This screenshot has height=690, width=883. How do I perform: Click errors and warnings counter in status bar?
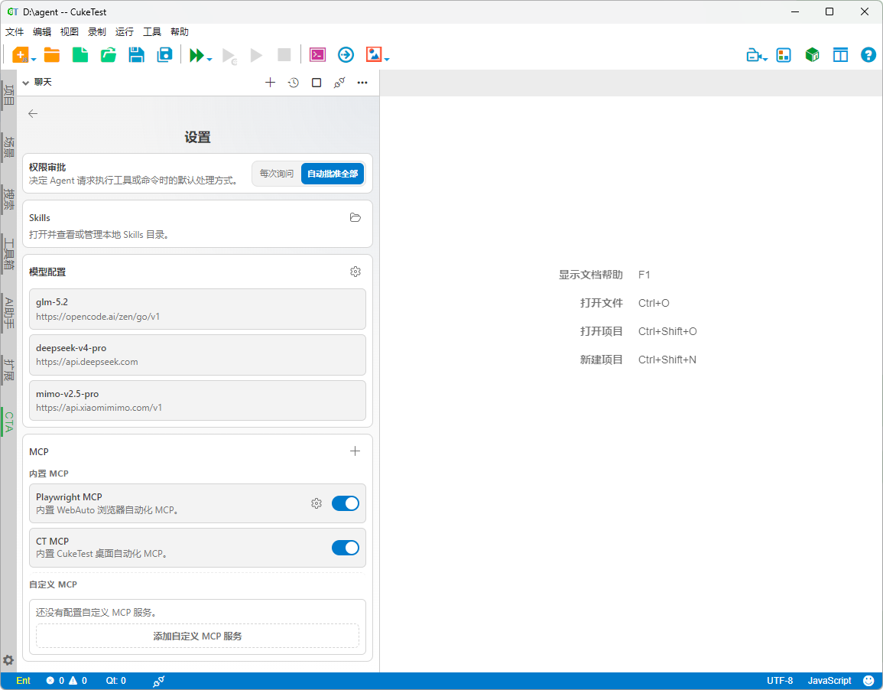(67, 680)
